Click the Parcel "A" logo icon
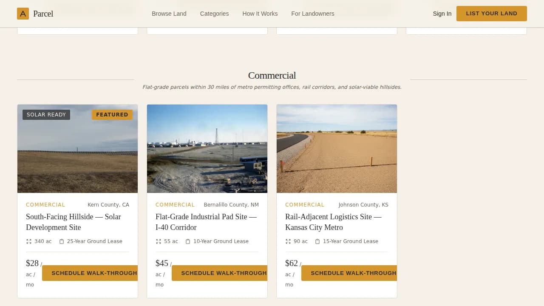The height and width of the screenshot is (306, 544). 23,14
